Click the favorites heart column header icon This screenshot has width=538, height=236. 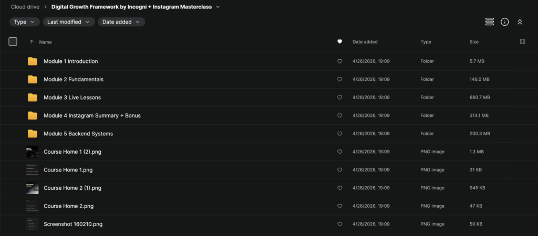coord(339,42)
